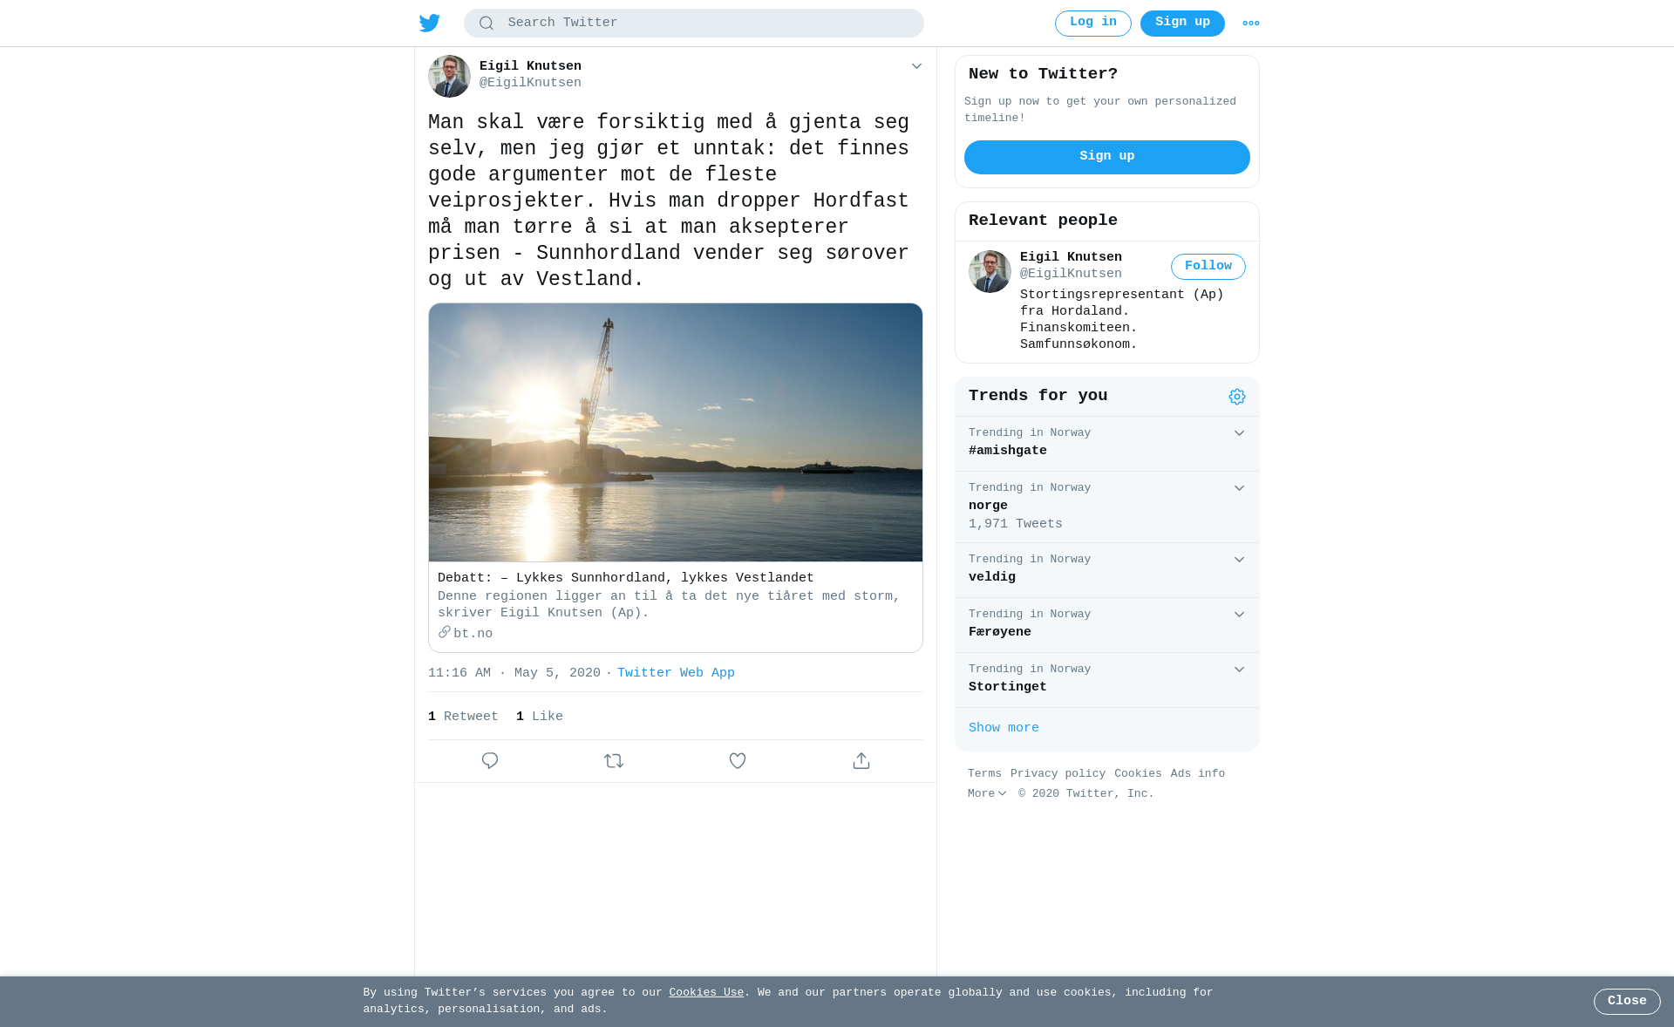Open the three-dots more menu in header

tap(1251, 24)
